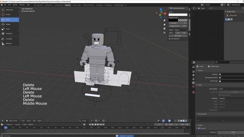The width and height of the screenshot is (244, 137).
Task: Click the auto keying record button
Action: click(x=84, y=124)
